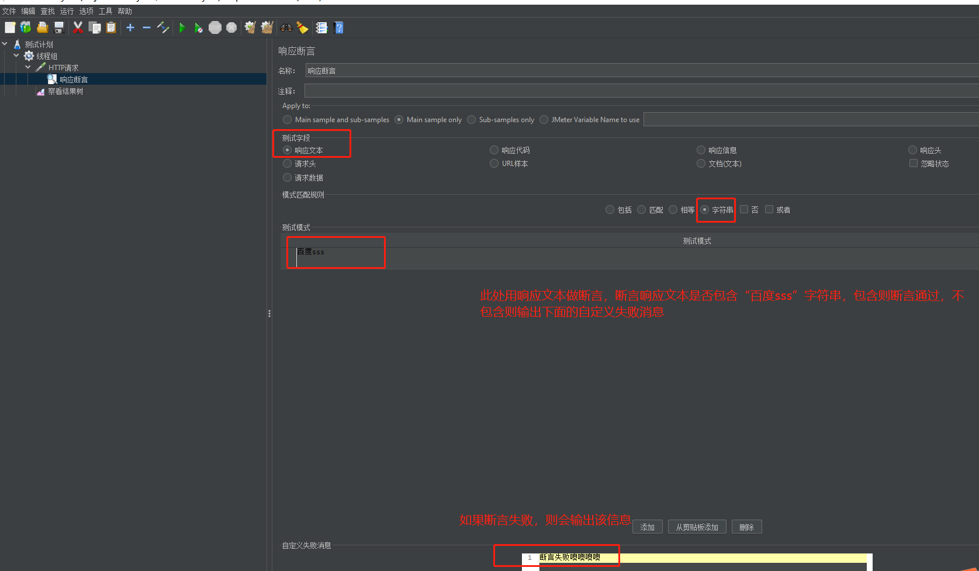The image size is (979, 571).
Task: Open the 运行 menu
Action: 67,11
